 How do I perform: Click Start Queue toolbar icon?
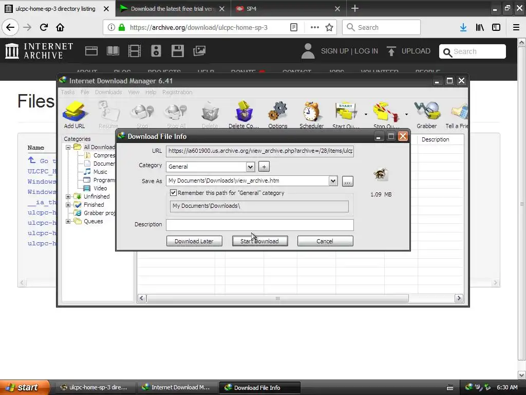click(x=346, y=115)
